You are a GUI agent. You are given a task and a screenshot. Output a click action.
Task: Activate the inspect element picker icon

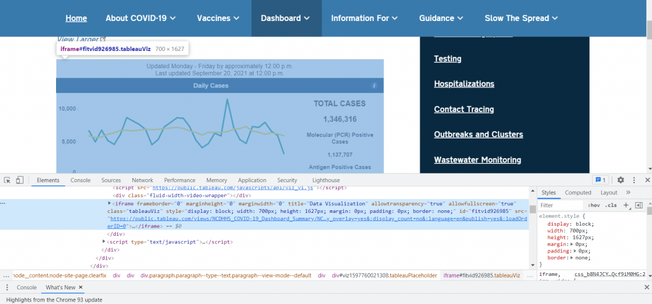click(7, 180)
